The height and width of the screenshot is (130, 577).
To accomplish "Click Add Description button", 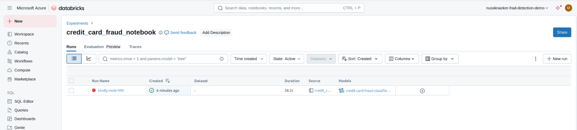I will pyautogui.click(x=216, y=33).
